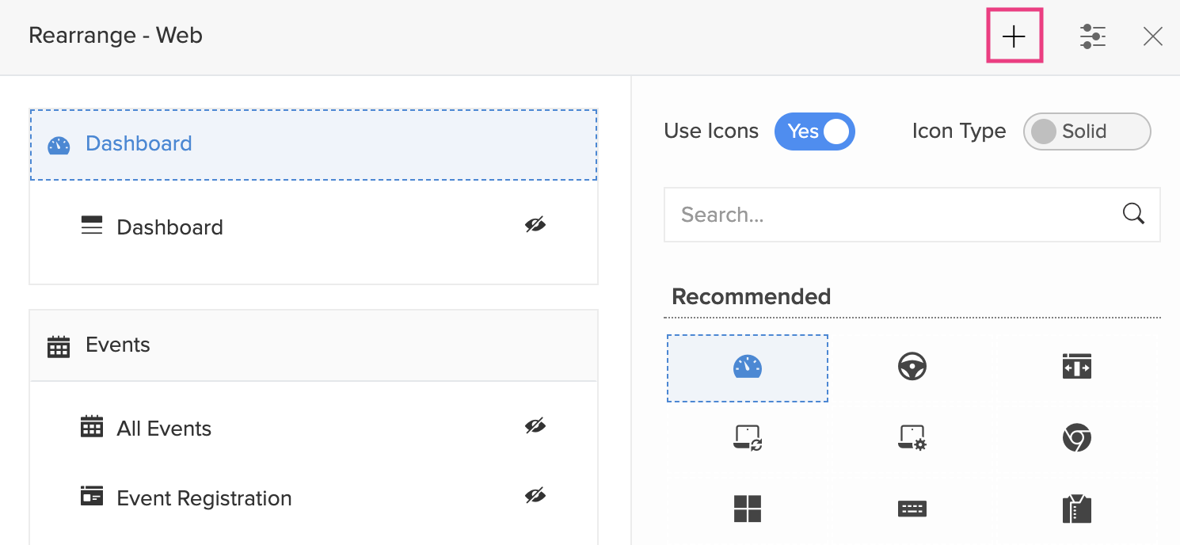Choose the Chrome browser icon
This screenshot has height=545, width=1180.
pyautogui.click(x=1076, y=437)
